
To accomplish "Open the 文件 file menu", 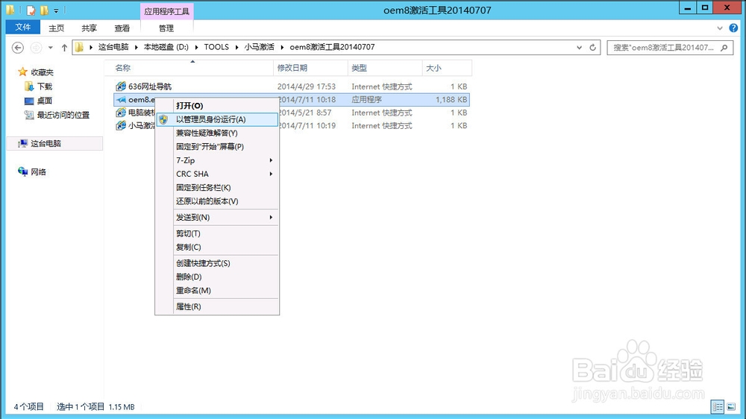I will point(23,28).
